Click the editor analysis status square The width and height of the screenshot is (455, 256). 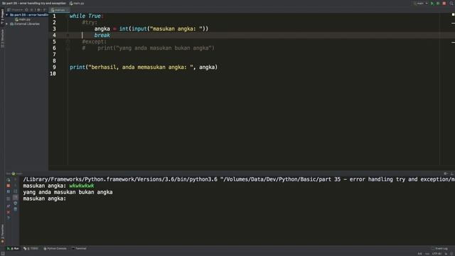point(453,14)
